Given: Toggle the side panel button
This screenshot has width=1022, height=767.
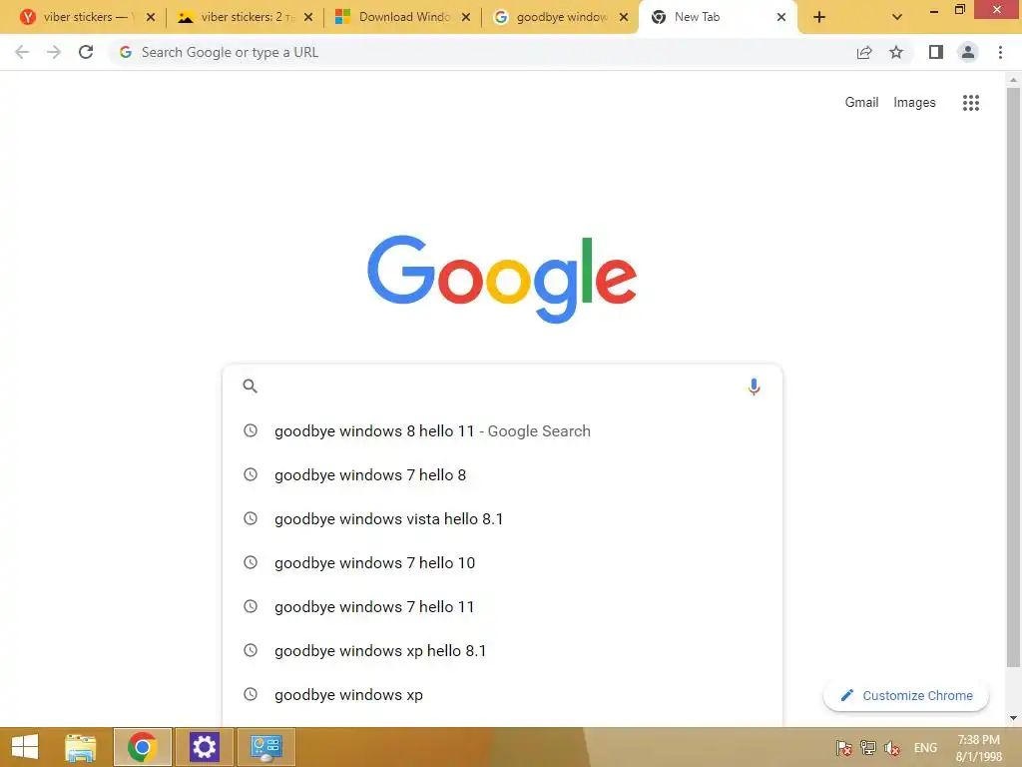Looking at the screenshot, I should [936, 52].
